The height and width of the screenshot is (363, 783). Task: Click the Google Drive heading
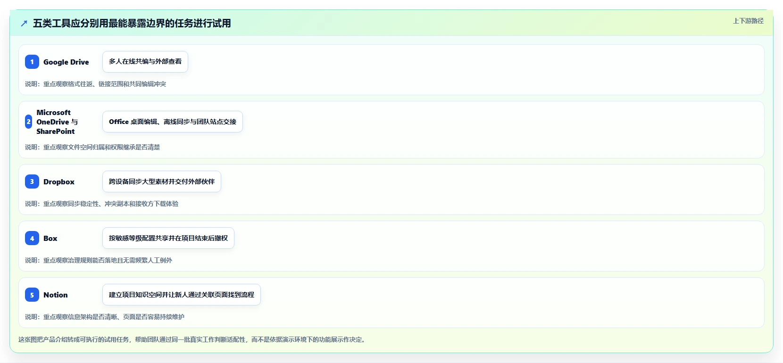pyautogui.click(x=66, y=62)
